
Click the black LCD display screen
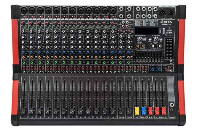click(x=146, y=31)
